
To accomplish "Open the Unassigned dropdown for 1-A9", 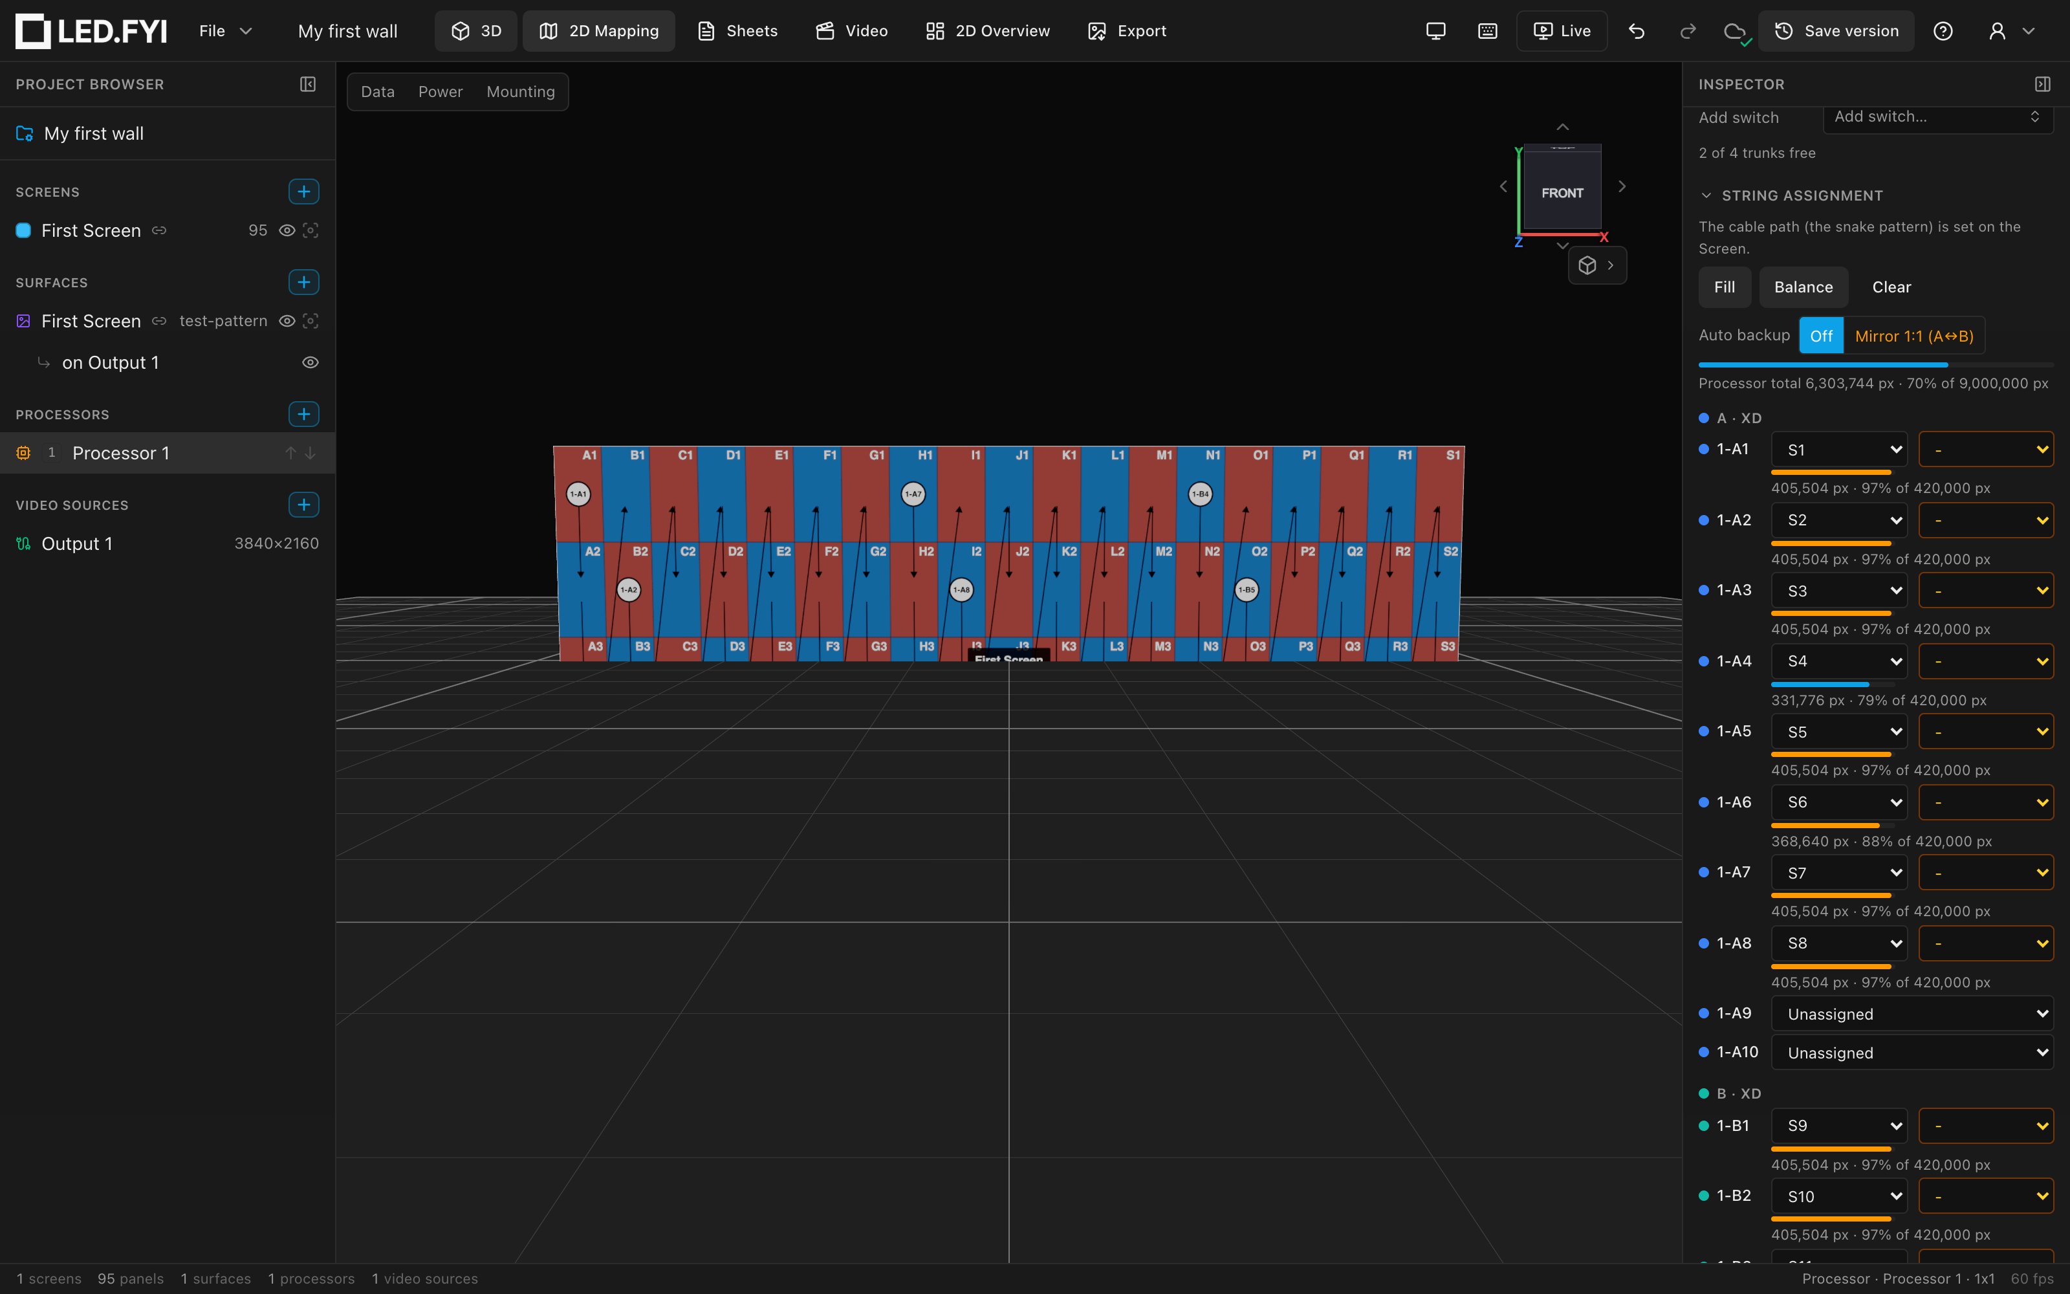I will pyautogui.click(x=1913, y=1014).
